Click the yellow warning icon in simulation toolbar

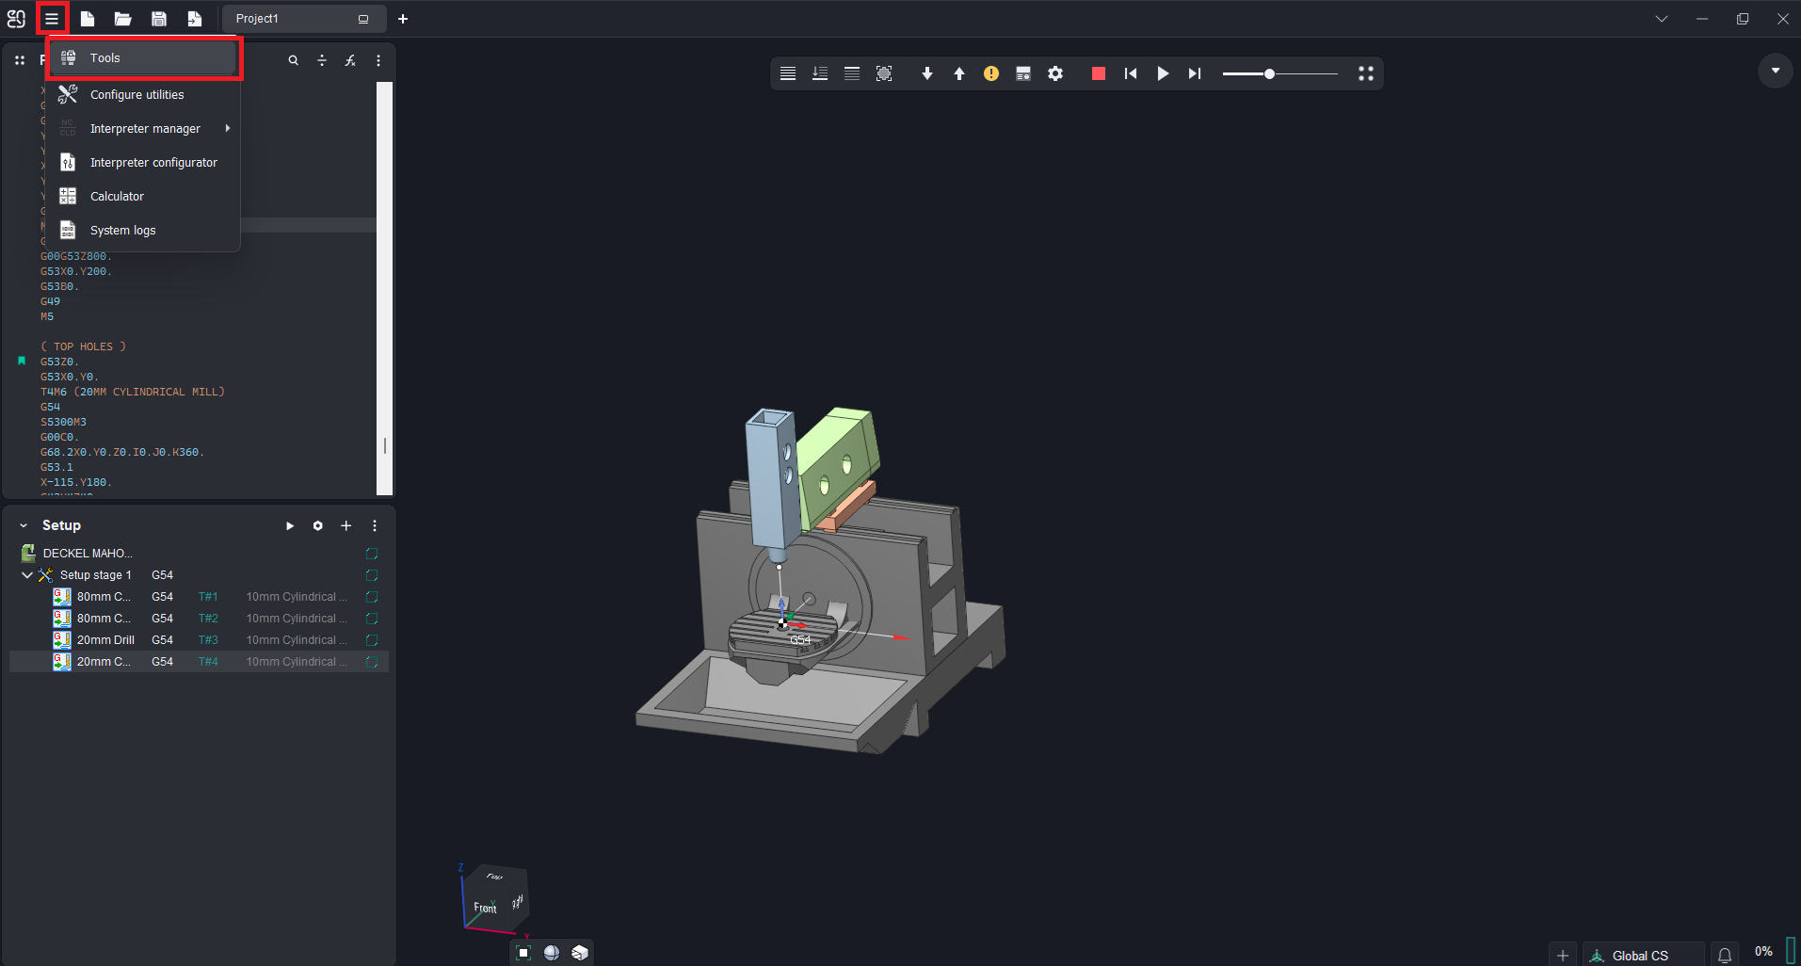pyautogui.click(x=991, y=73)
